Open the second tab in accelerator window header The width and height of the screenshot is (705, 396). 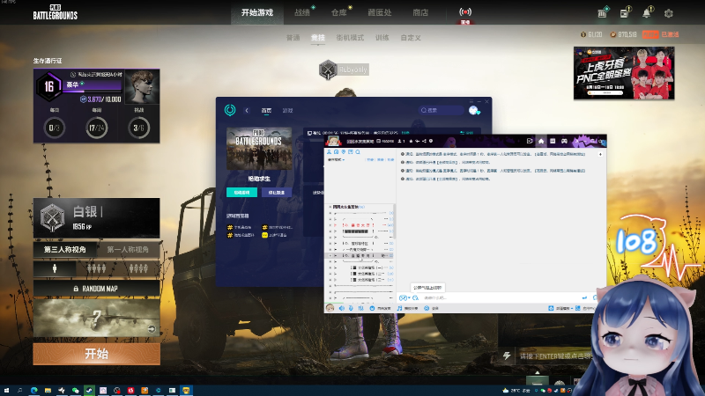287,111
